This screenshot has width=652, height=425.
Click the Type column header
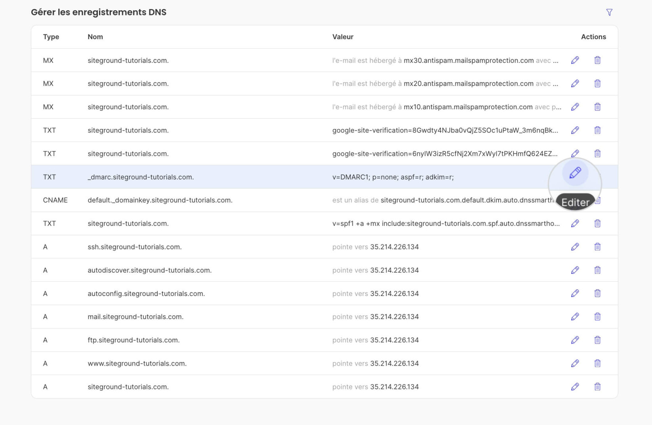click(x=51, y=37)
